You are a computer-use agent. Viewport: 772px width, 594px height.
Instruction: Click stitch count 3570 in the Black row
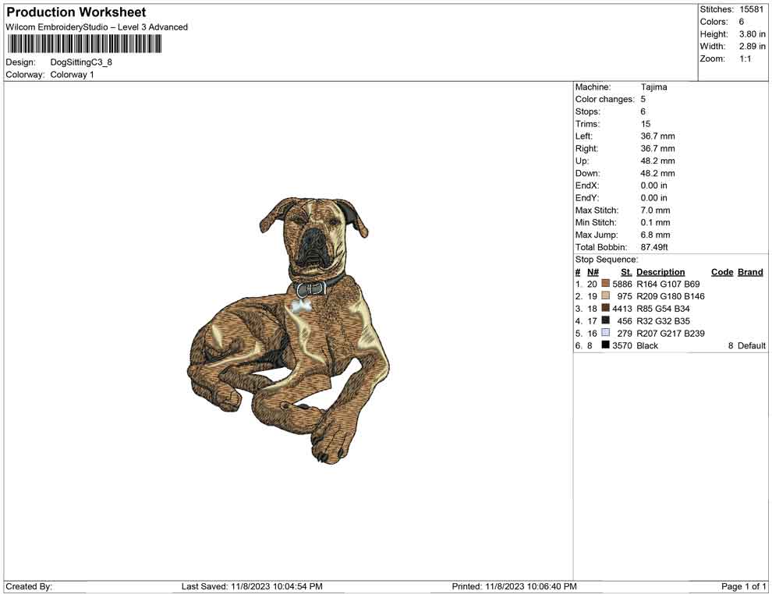pyautogui.click(x=622, y=345)
